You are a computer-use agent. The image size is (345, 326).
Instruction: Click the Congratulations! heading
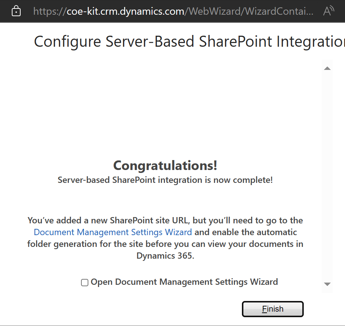point(165,166)
